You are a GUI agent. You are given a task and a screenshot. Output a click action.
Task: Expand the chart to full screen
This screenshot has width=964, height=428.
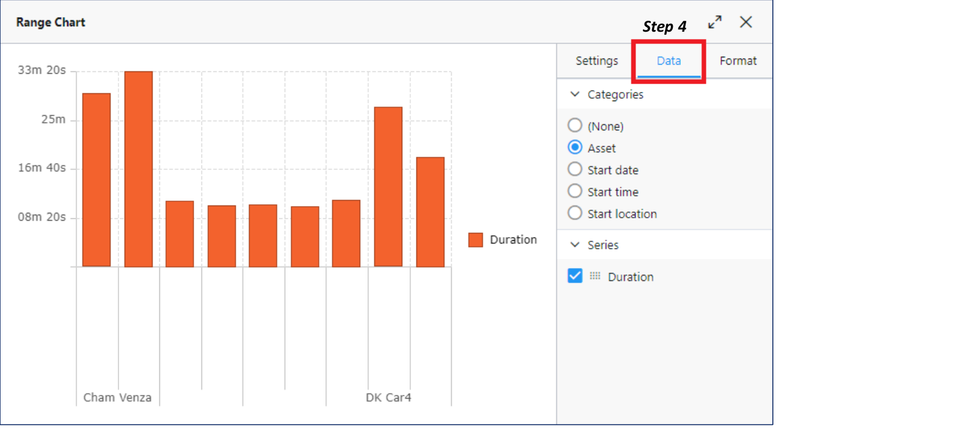(714, 23)
